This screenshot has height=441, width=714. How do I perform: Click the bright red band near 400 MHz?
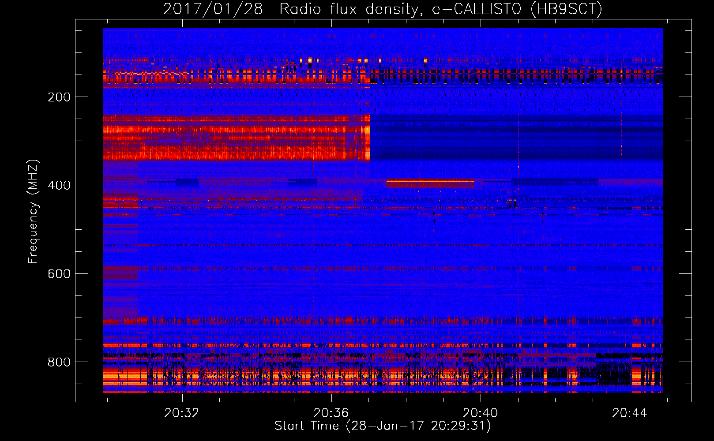(430, 183)
